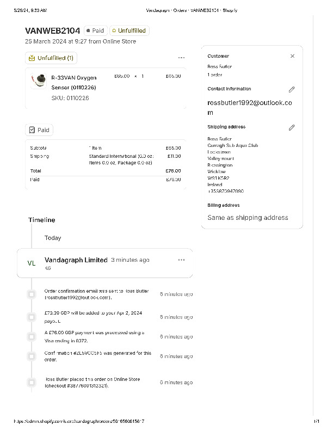Image resolution: width=333 pixels, height=431 pixels.
Task: Edit contact information with the pencil icon
Action: 292,89
